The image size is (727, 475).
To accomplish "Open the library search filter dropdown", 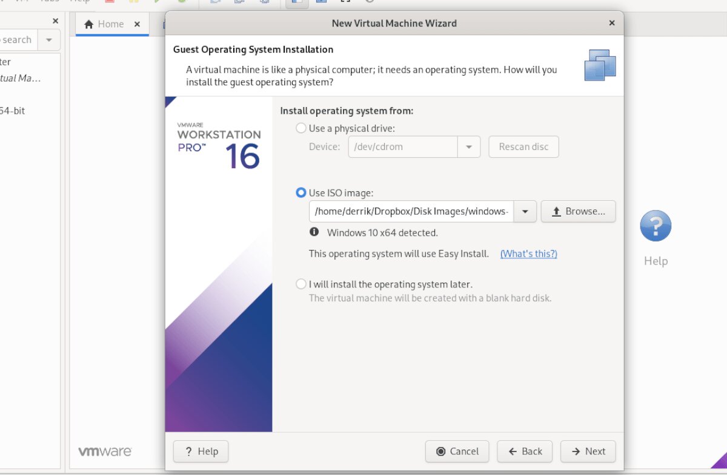I will click(48, 39).
